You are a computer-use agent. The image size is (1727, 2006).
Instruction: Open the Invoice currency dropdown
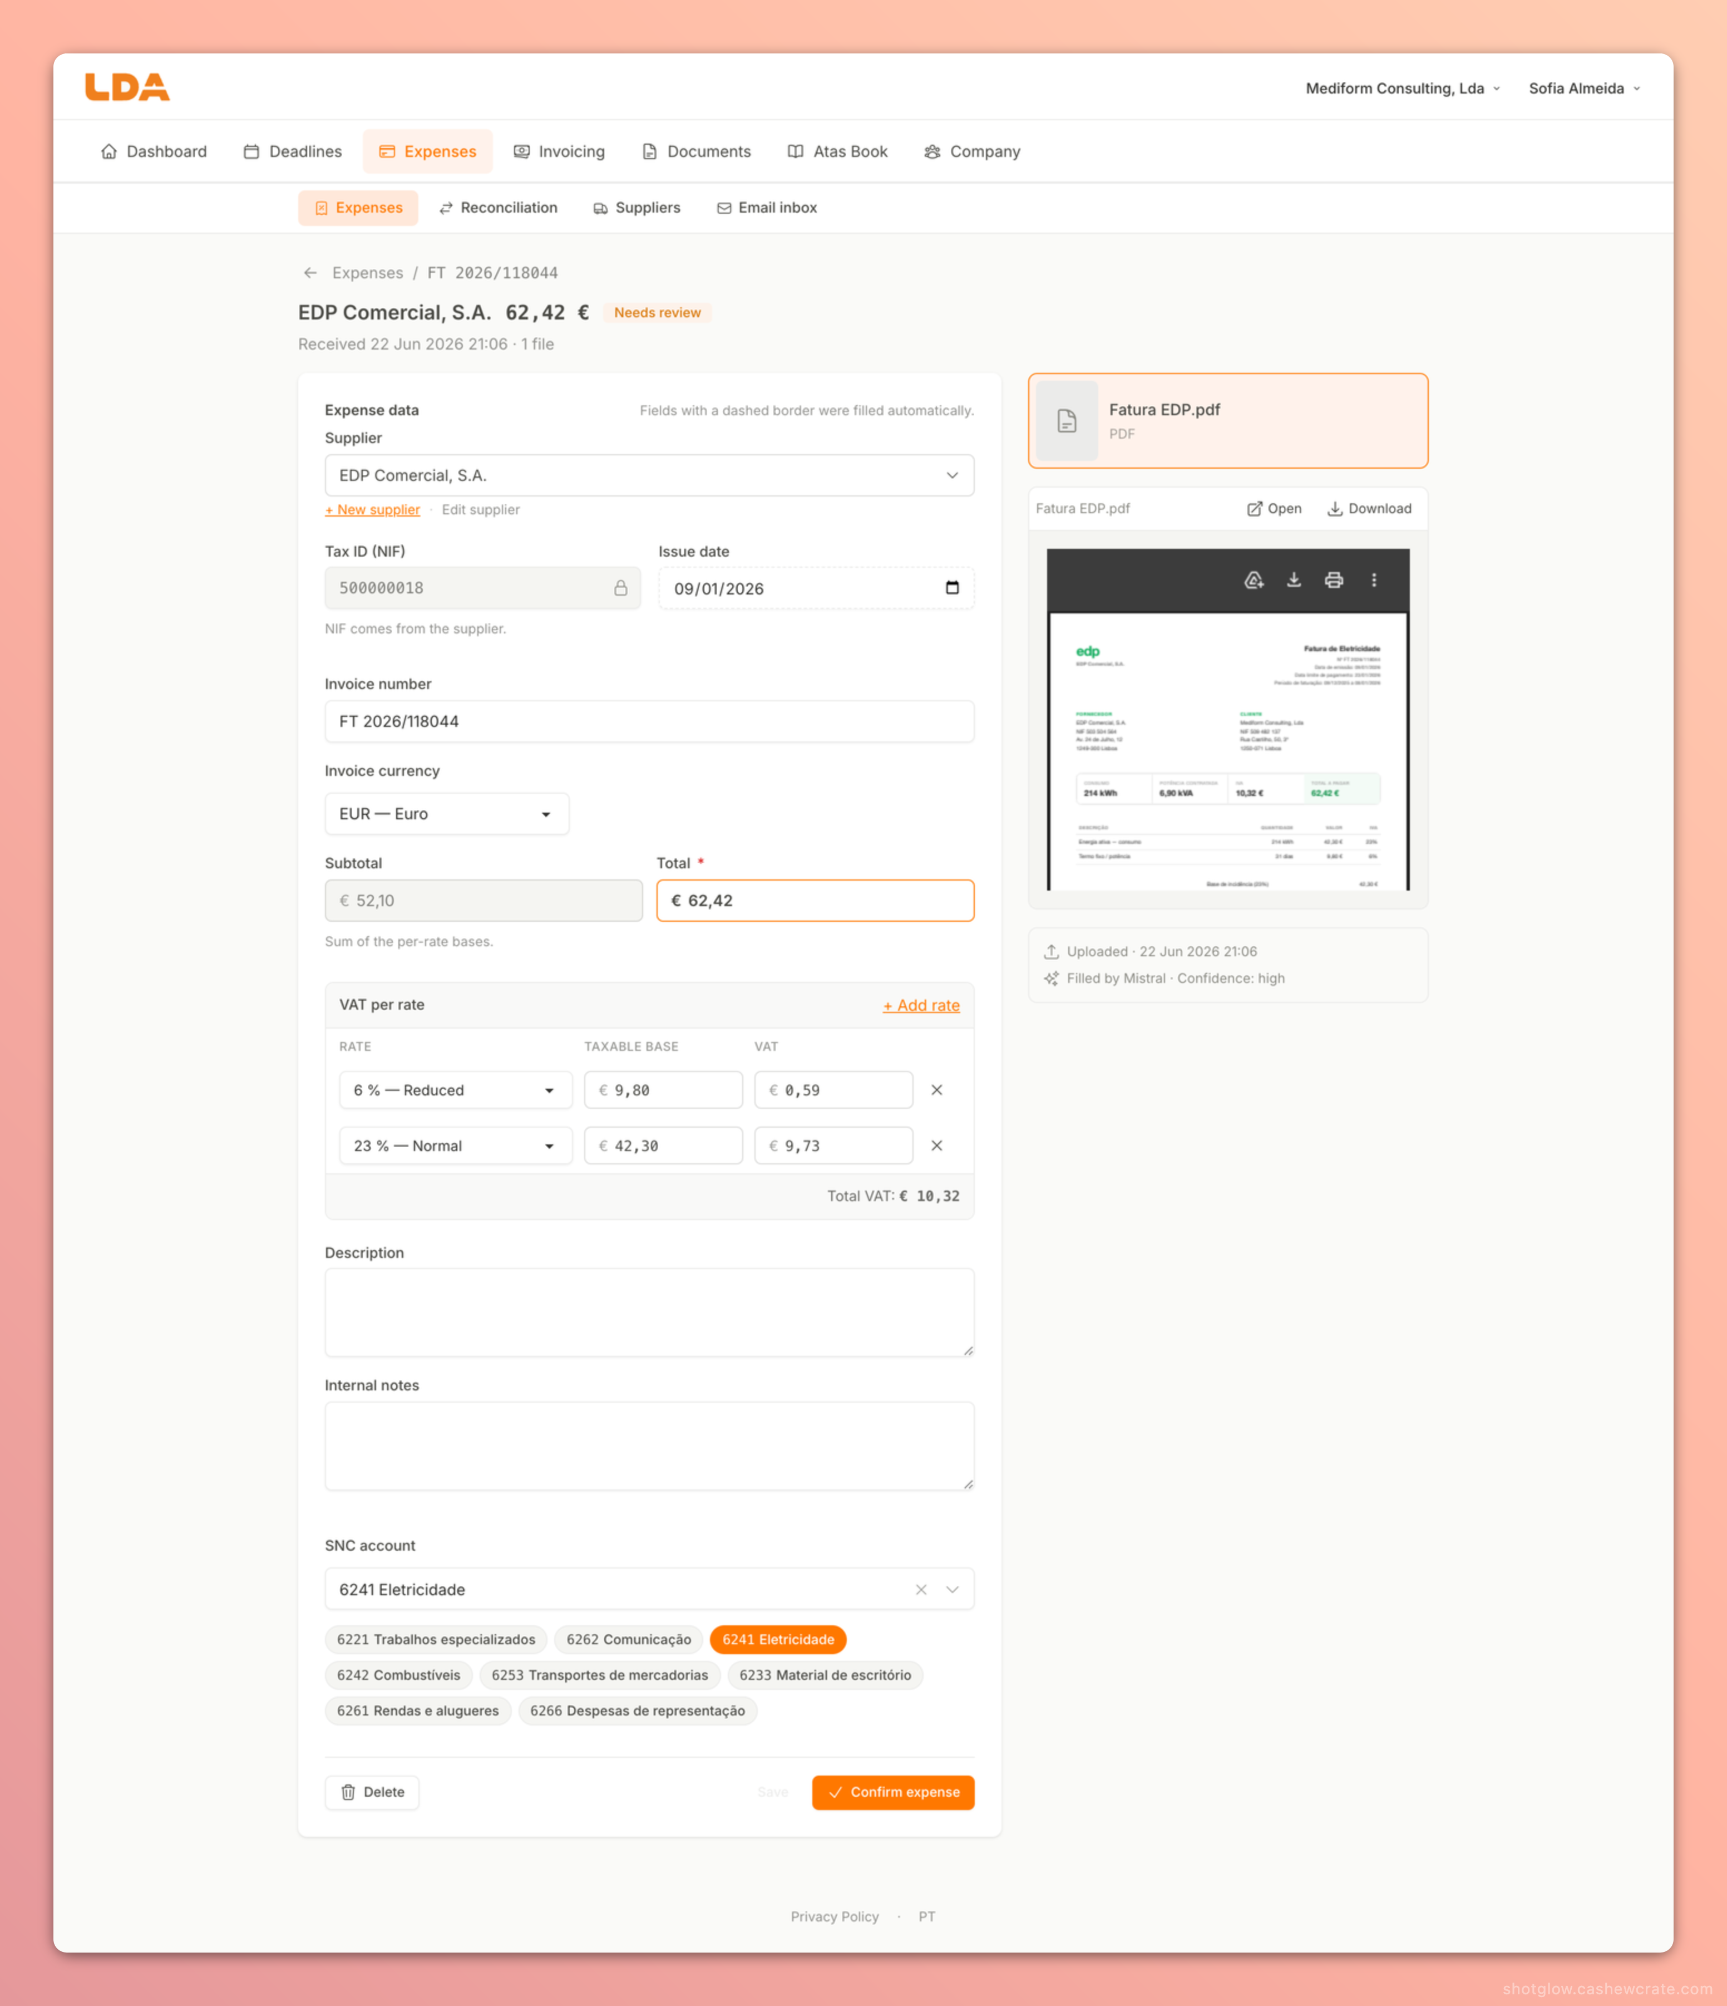coord(447,814)
